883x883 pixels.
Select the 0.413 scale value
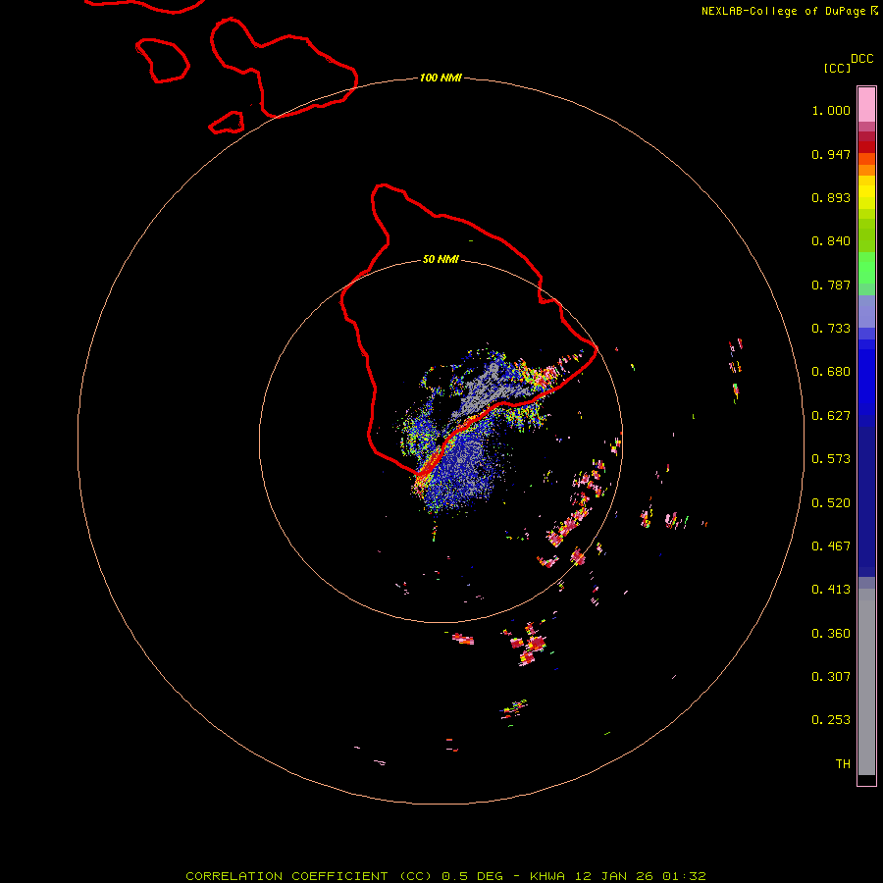(x=831, y=590)
